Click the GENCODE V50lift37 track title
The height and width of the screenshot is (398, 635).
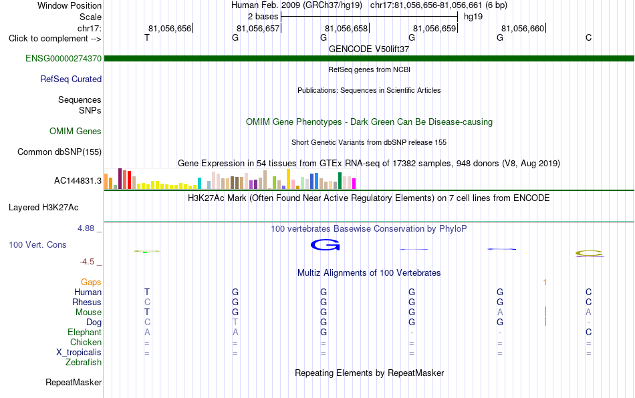click(369, 49)
